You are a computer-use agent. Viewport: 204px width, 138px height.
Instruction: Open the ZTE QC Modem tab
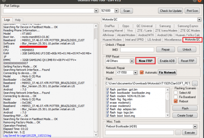(x=190, y=31)
